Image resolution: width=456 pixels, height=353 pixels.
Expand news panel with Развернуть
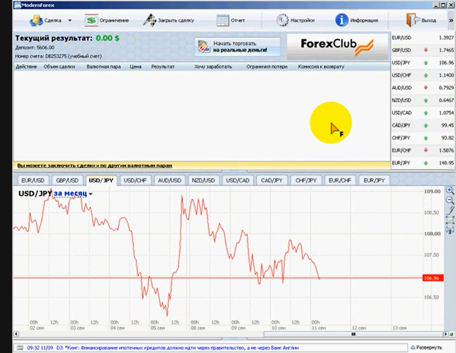[x=426, y=347]
